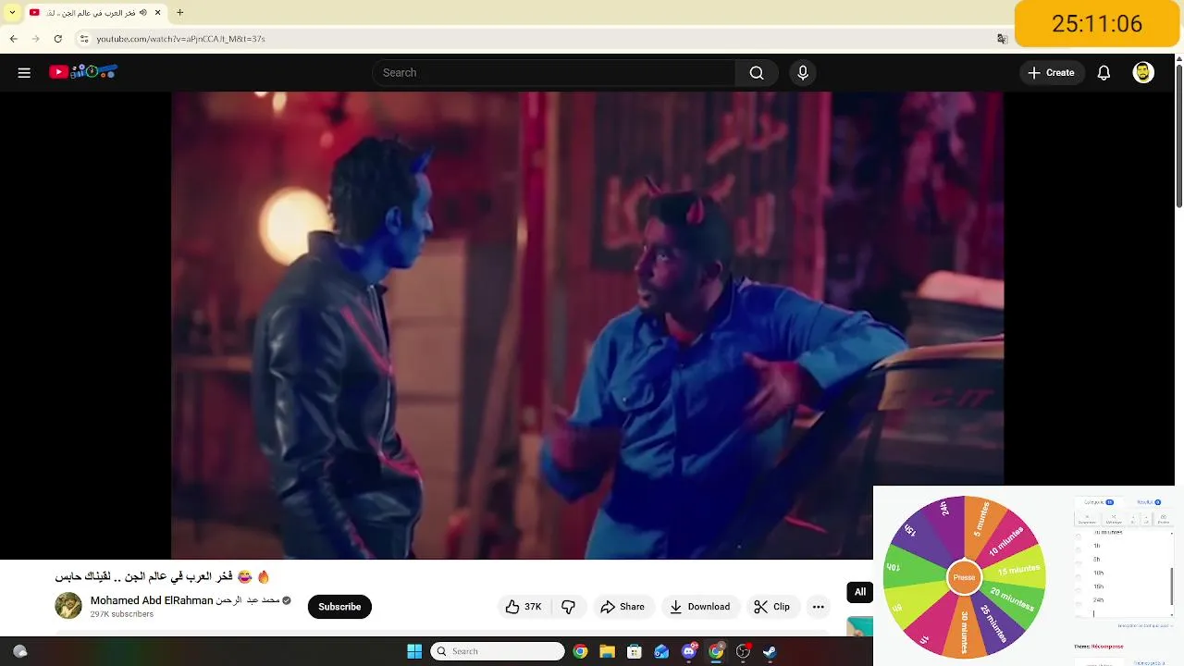Screen dimensions: 1184x666
Task: Open File Explorer from the taskbar
Action: [607, 651]
